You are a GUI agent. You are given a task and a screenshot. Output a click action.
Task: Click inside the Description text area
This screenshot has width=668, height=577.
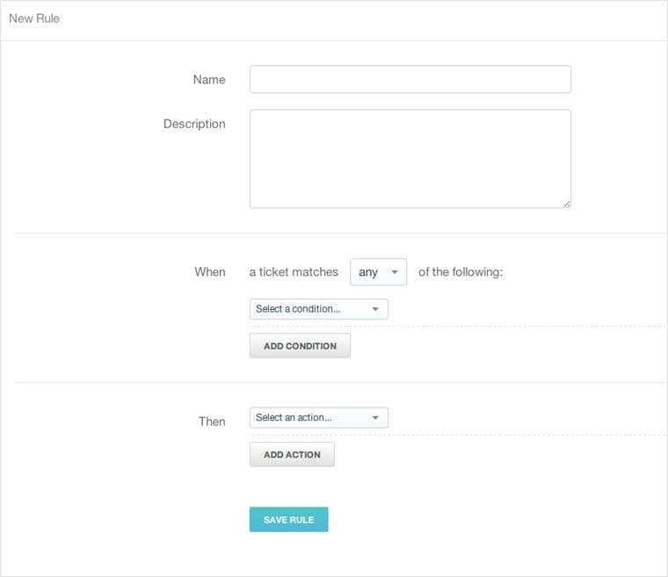(x=410, y=158)
